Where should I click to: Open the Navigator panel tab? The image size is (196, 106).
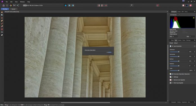[x=174, y=102]
